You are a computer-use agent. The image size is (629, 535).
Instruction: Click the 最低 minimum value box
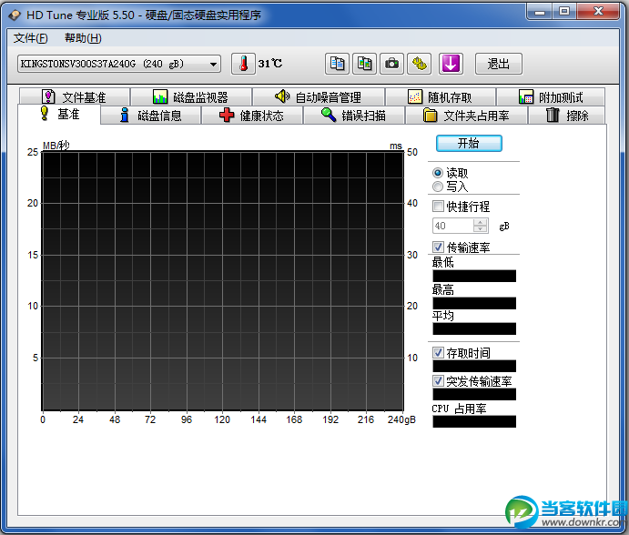(474, 276)
